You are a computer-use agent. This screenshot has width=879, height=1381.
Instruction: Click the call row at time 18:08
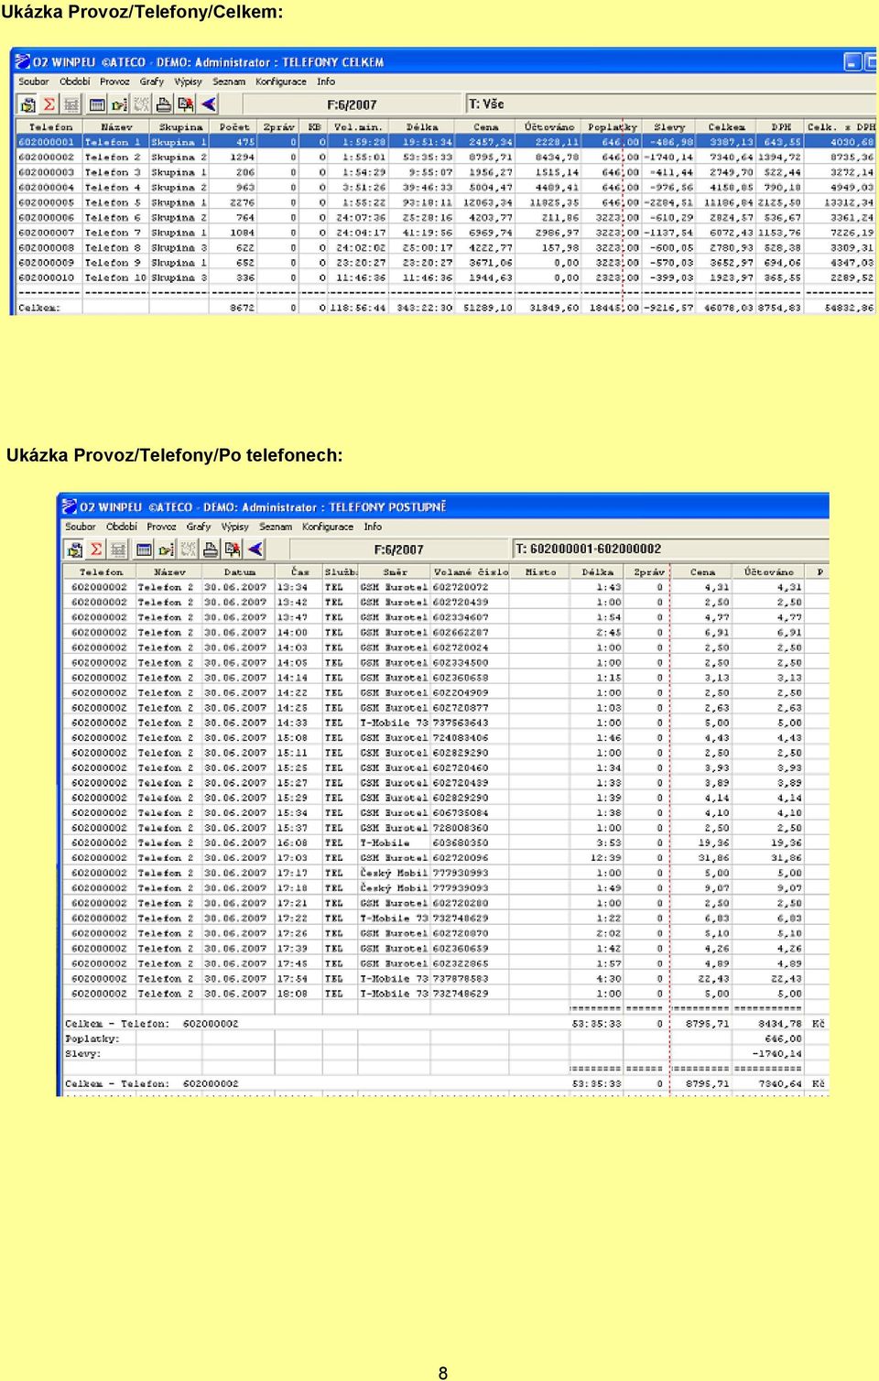tap(447, 994)
